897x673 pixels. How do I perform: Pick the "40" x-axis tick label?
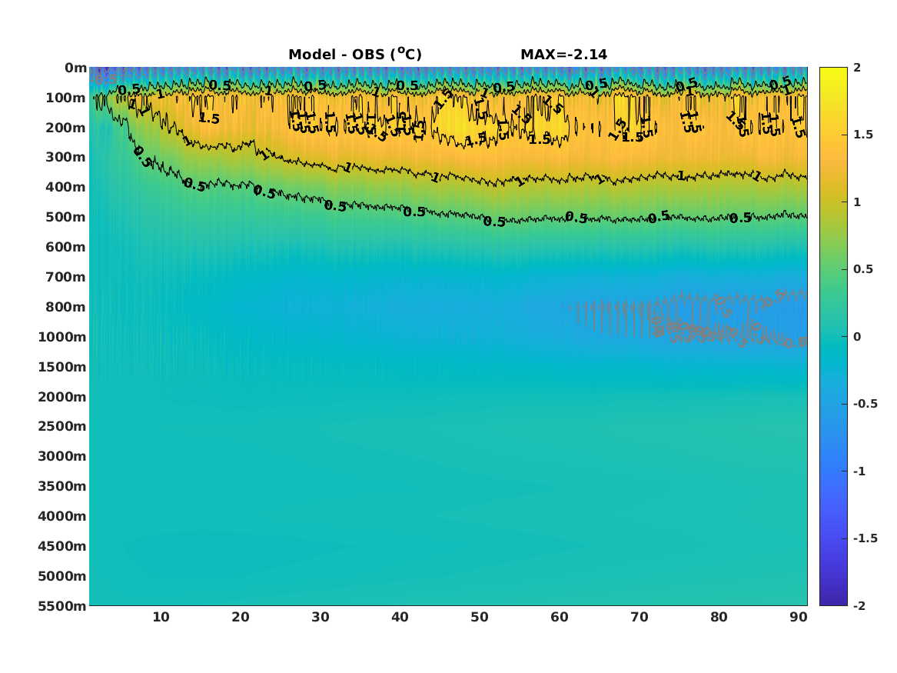[400, 617]
